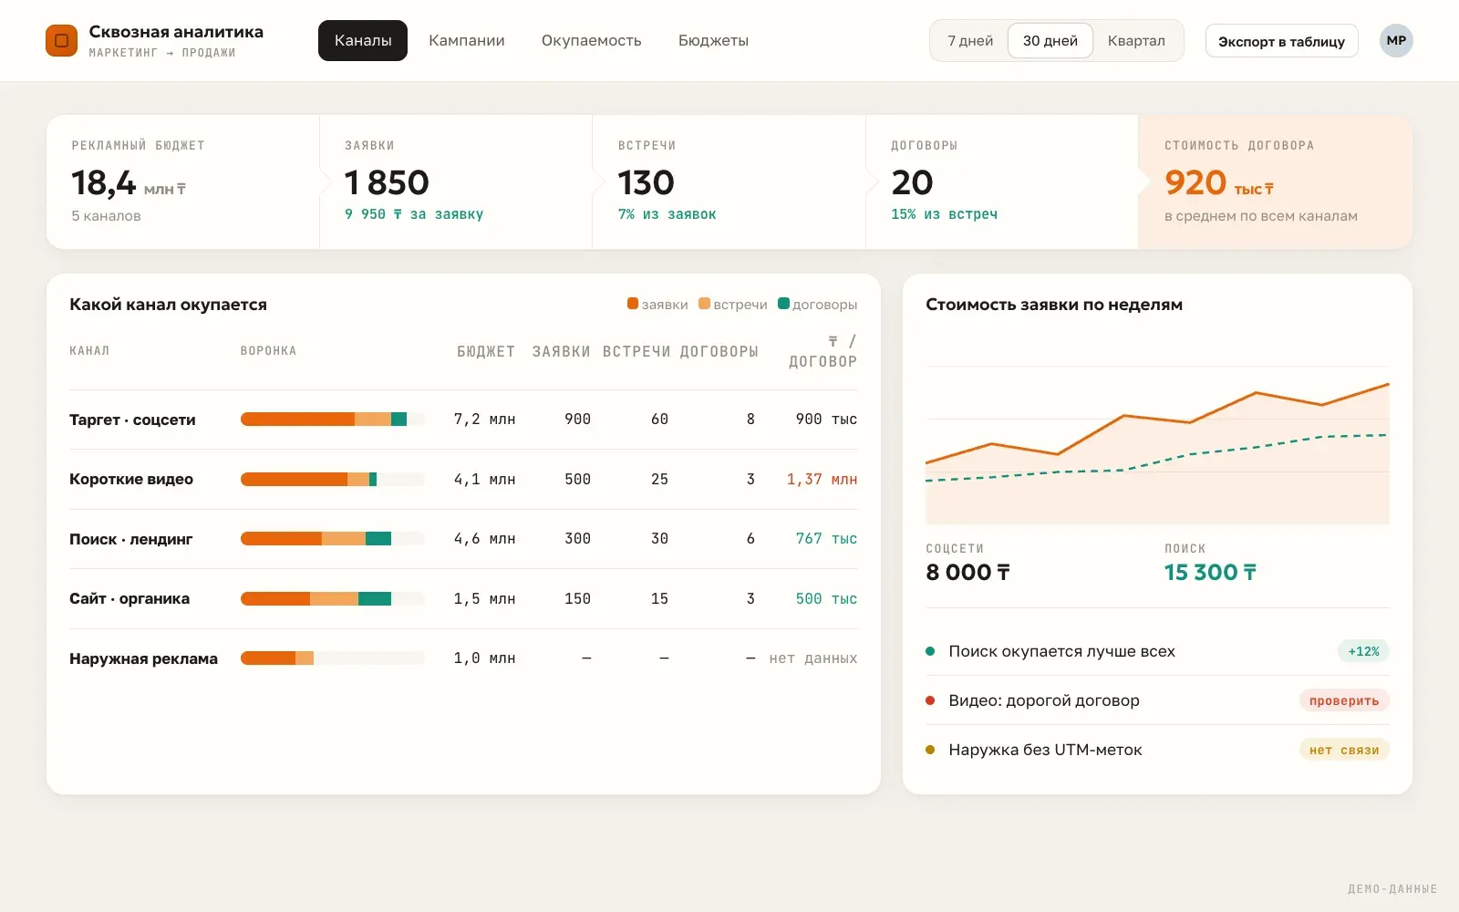Click the green договоры legend swatch

[783, 304]
